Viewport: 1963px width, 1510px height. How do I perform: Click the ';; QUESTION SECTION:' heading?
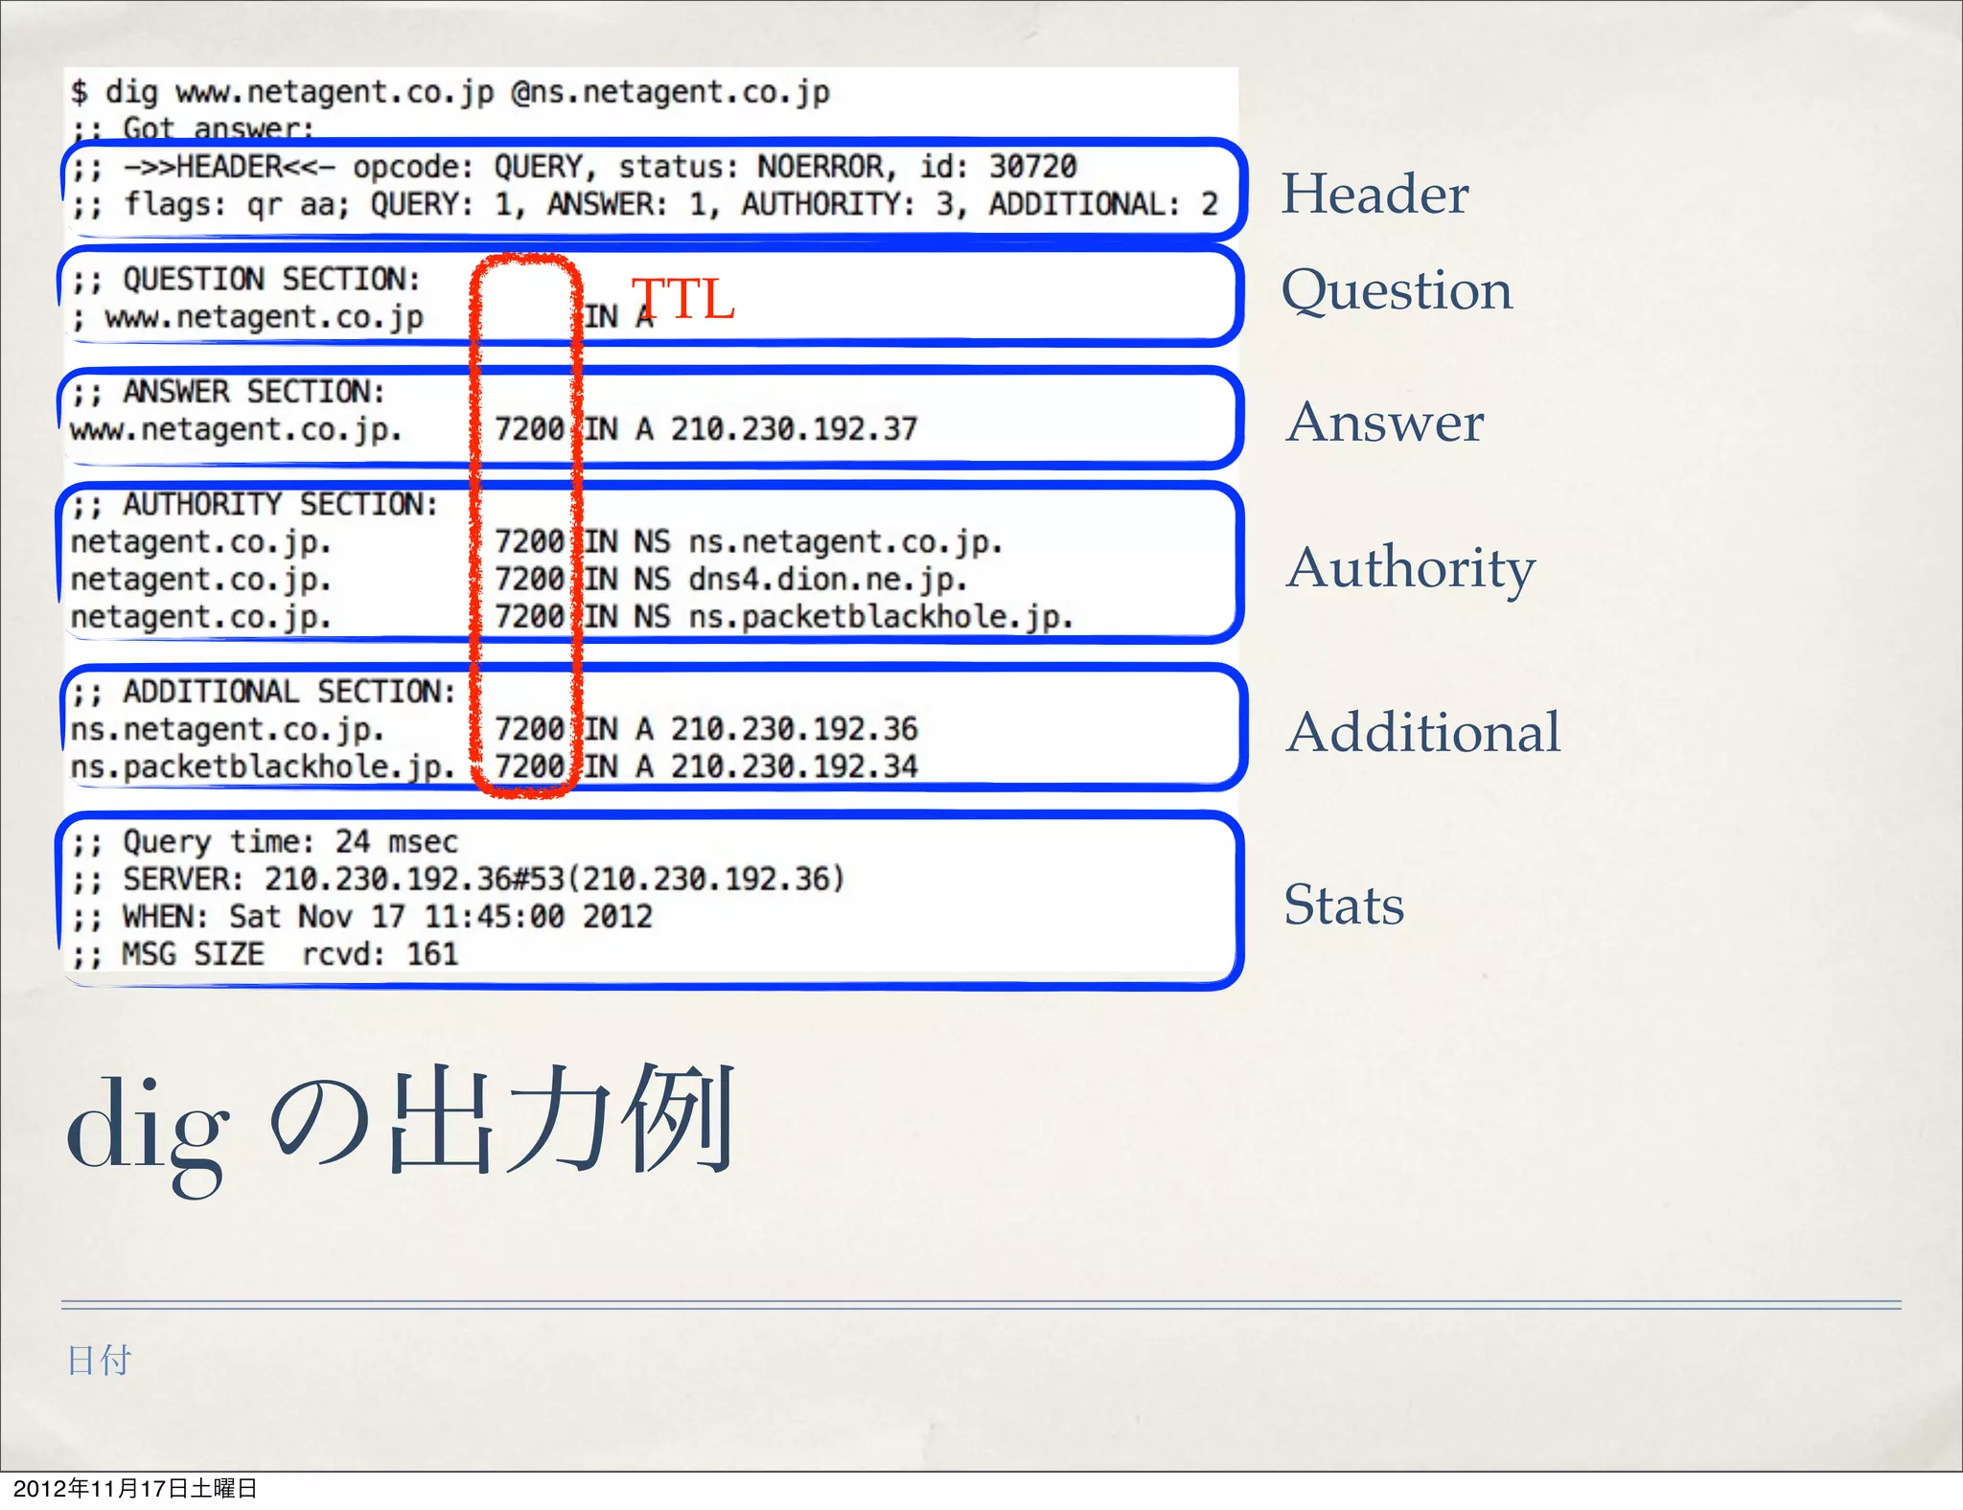(245, 279)
